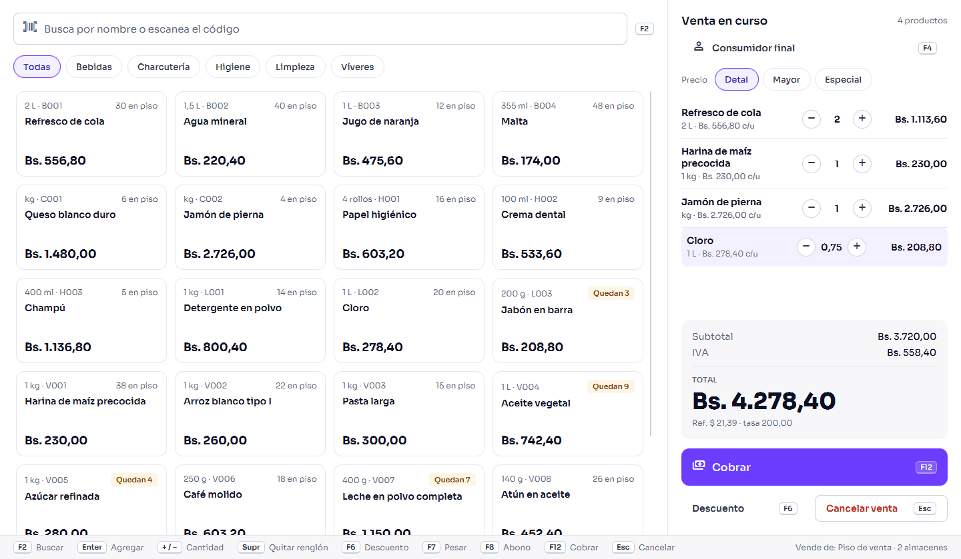Screen dimensions: 961x559
Task: Open Descuento option
Action: [745, 508]
